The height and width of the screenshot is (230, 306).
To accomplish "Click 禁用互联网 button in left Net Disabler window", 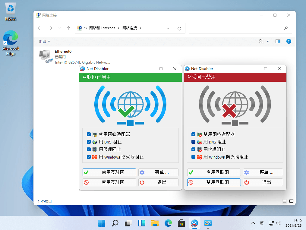I will [109, 182].
